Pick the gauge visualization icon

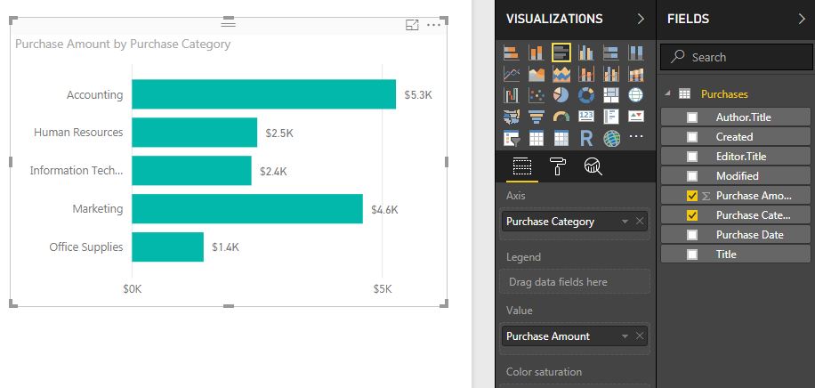[x=561, y=117]
